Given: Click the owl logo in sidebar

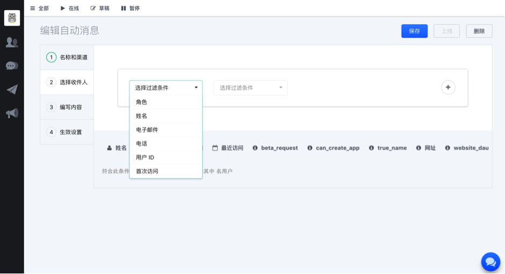Looking at the screenshot, I should click(12, 18).
